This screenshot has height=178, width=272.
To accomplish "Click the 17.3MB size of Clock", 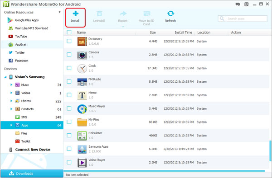I will (x=152, y=68).
